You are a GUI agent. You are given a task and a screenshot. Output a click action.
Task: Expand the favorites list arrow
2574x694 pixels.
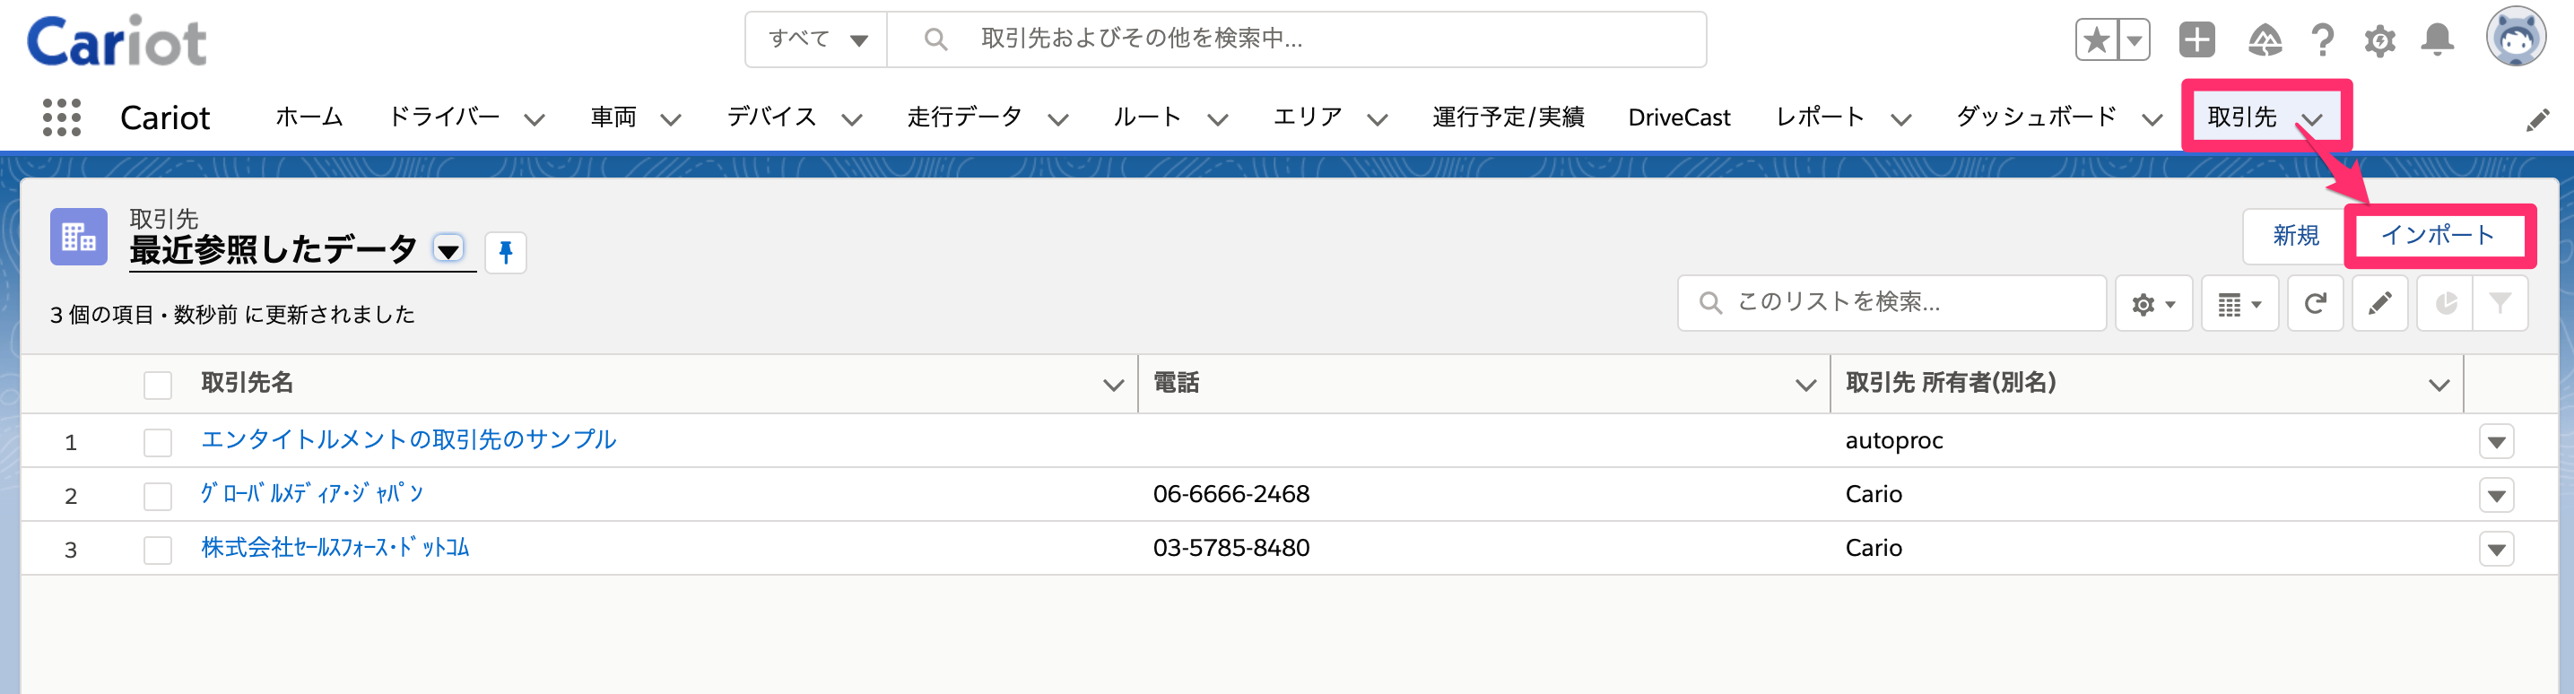pyautogui.click(x=2134, y=40)
